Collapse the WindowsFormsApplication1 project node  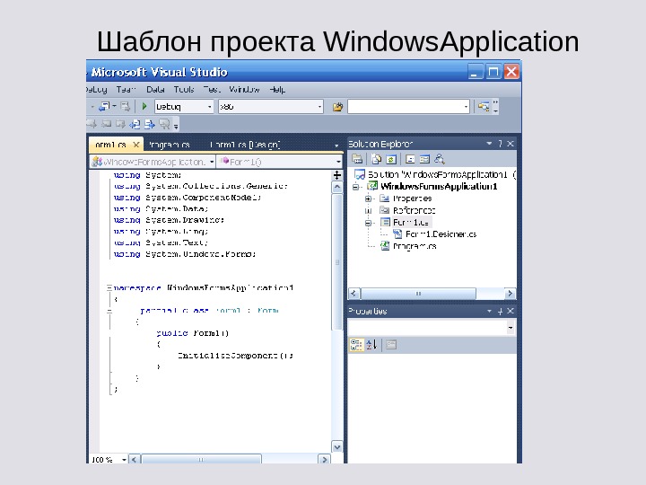coord(355,187)
